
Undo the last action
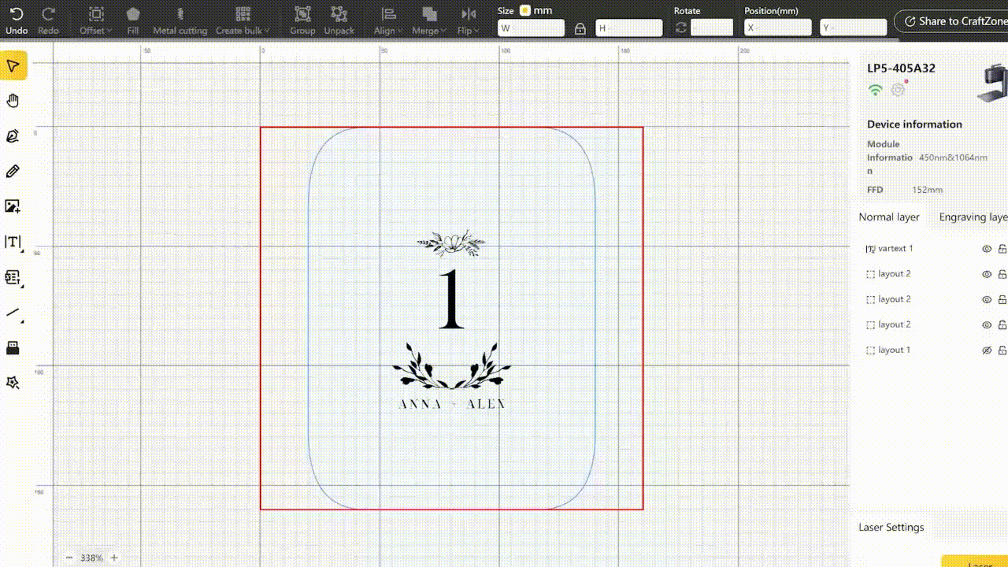17,20
